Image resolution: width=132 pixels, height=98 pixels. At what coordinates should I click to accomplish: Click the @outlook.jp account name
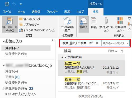click(29, 66)
